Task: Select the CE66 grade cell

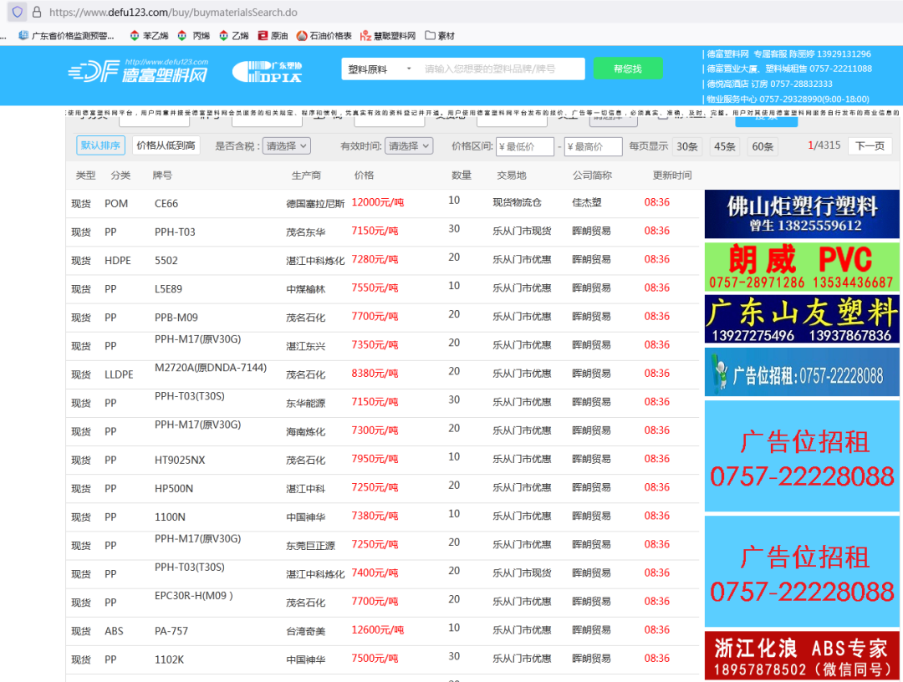Action: tap(166, 204)
